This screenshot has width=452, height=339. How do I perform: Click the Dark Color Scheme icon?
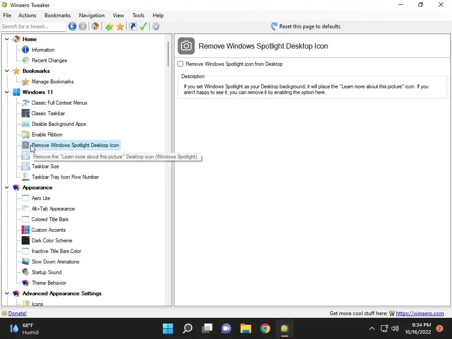point(26,241)
